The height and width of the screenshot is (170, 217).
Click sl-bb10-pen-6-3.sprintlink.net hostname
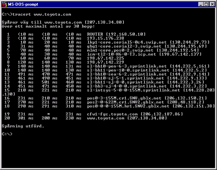[127, 66]
